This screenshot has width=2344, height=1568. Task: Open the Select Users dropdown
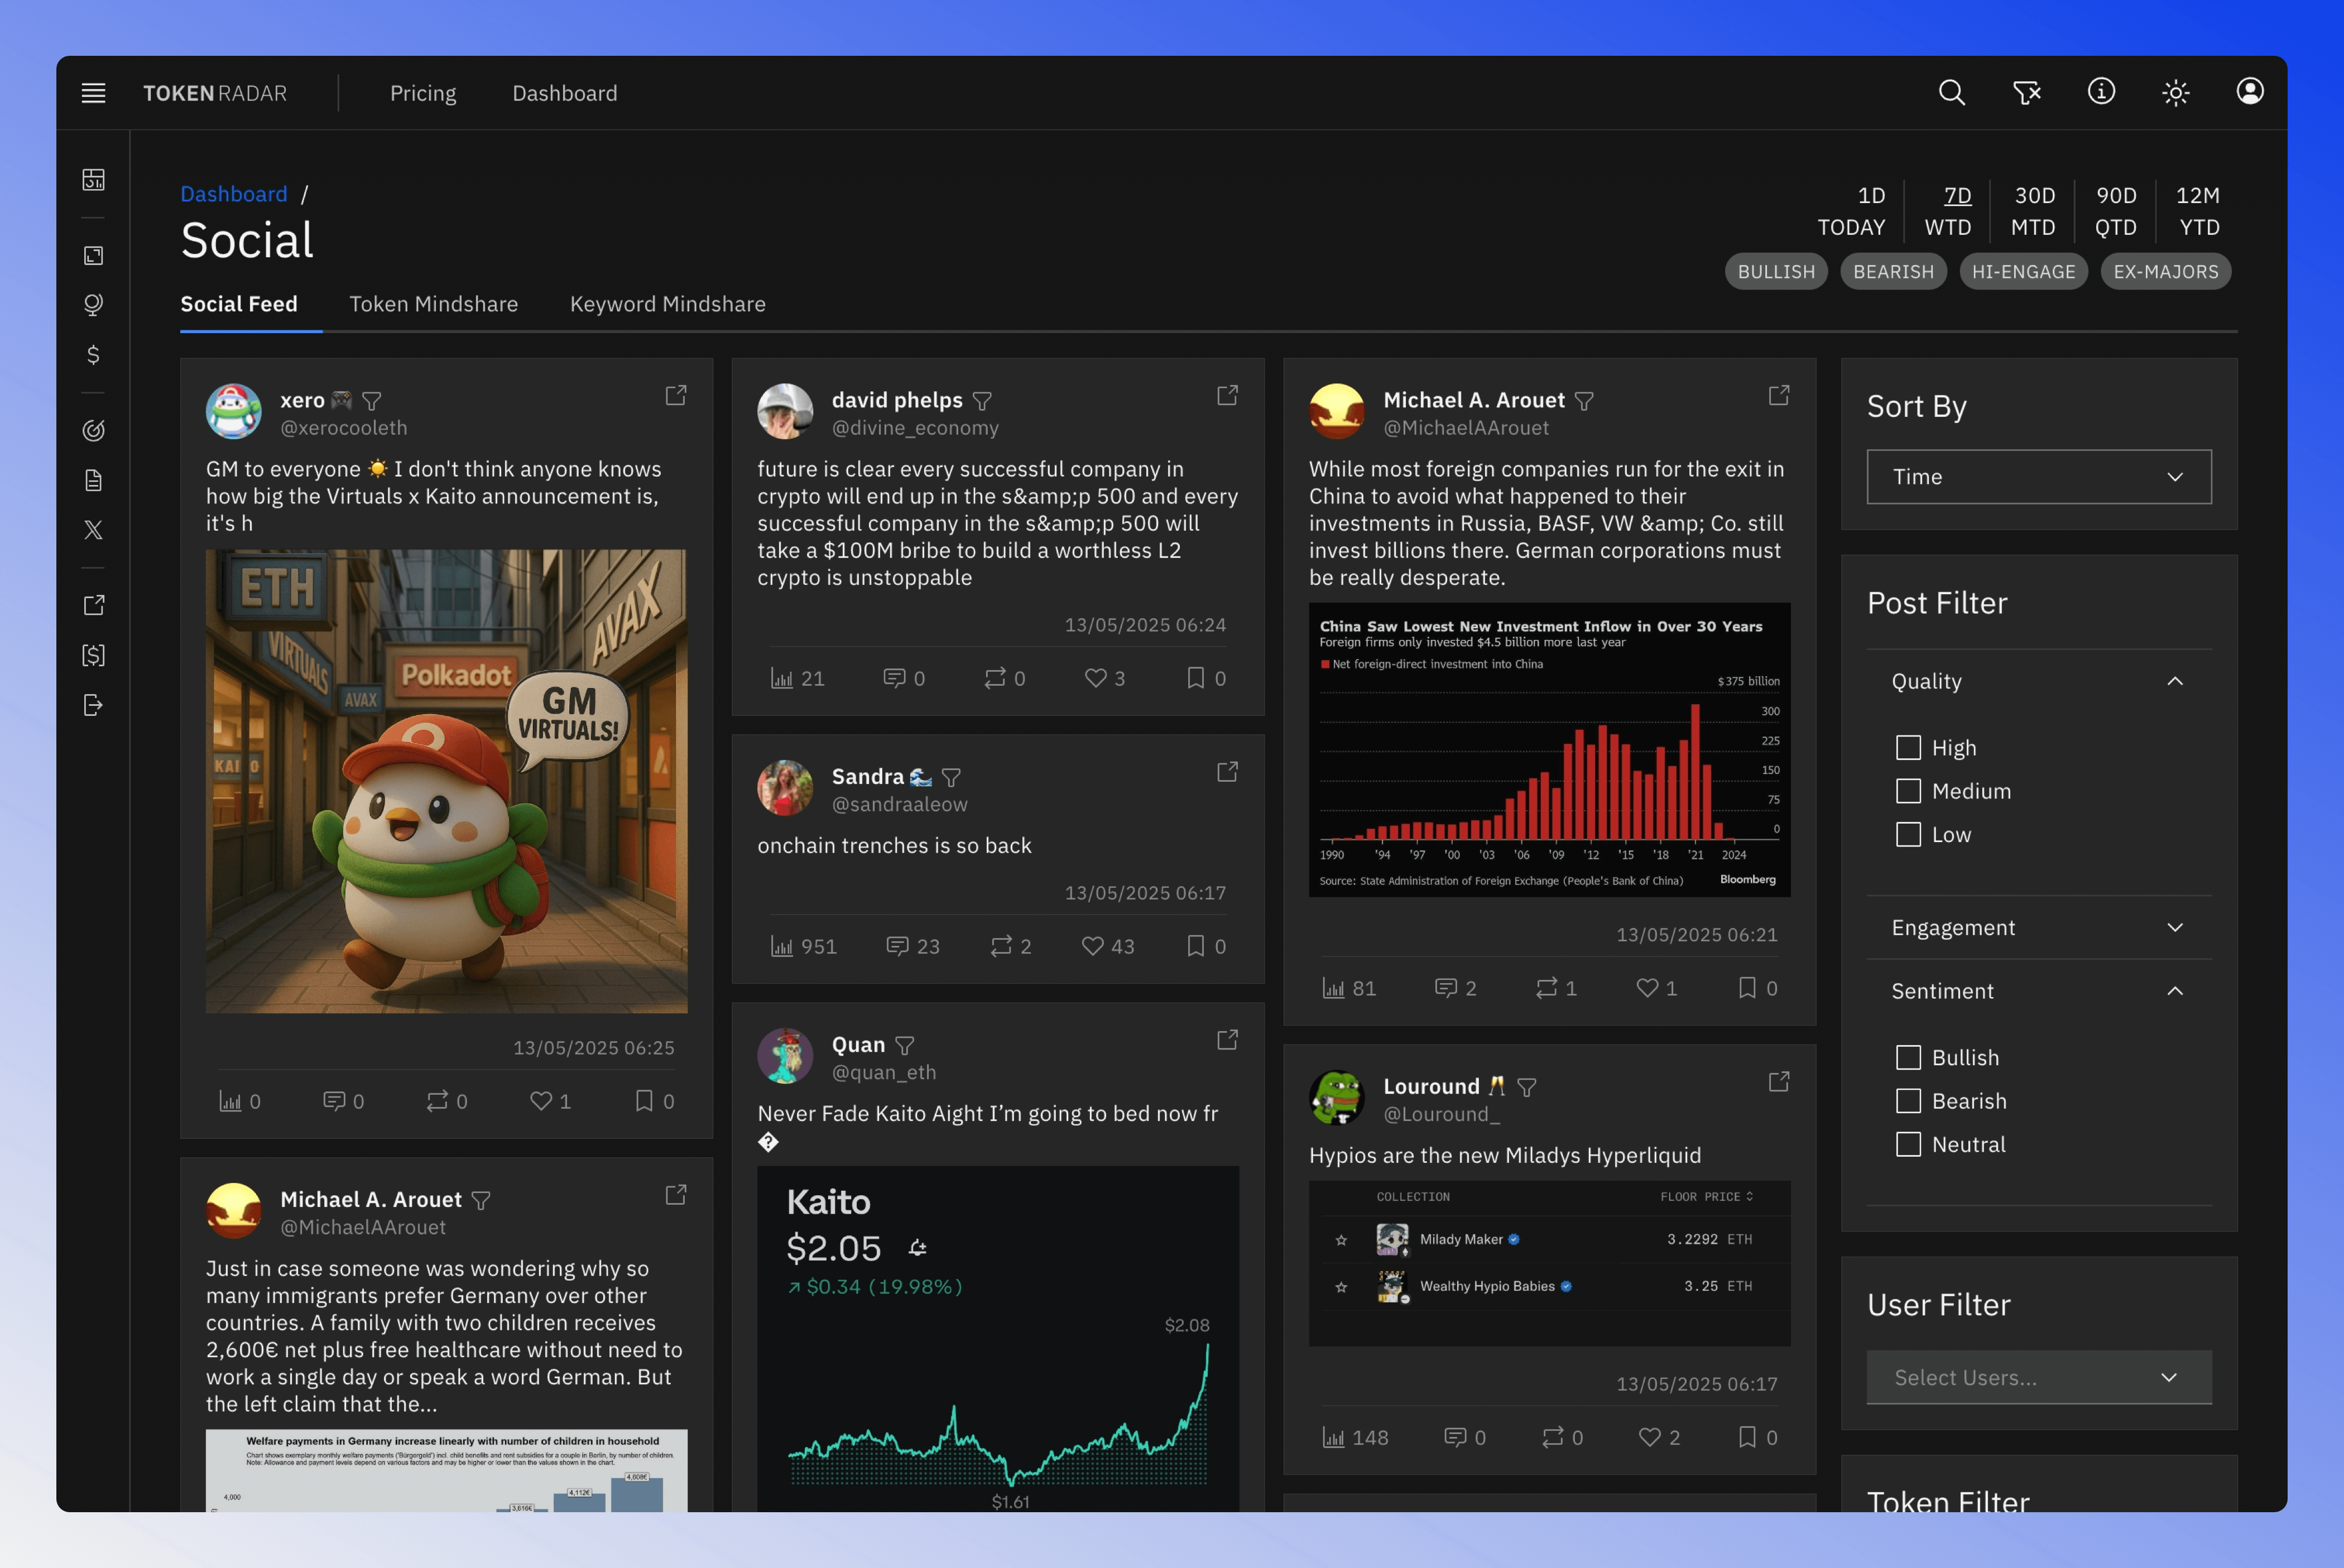pos(2038,1378)
